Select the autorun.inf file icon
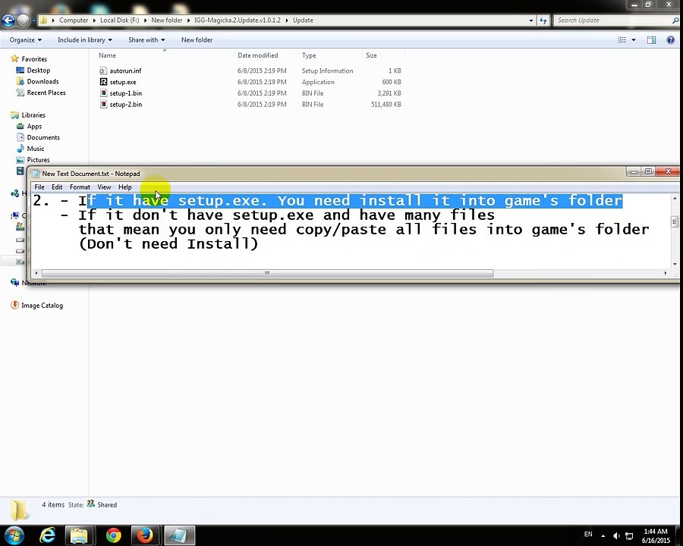The width and height of the screenshot is (683, 546). [x=103, y=71]
